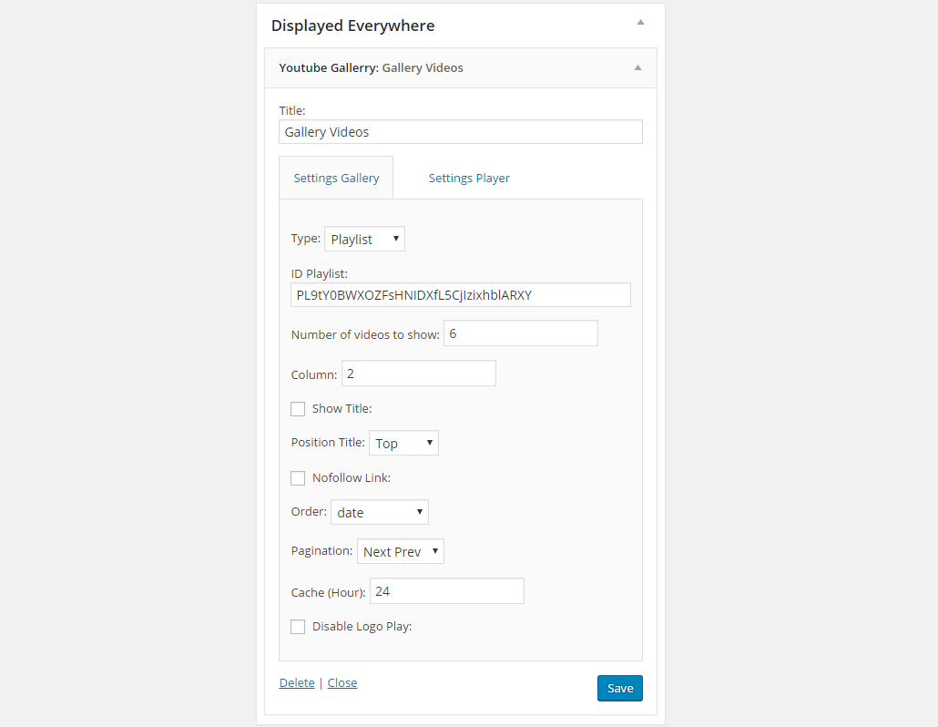Open the Order dropdown set to date
The height and width of the screenshot is (727, 938).
[379, 512]
